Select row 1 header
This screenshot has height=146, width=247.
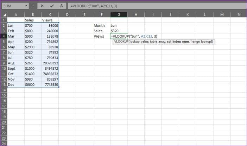pos(4,20)
